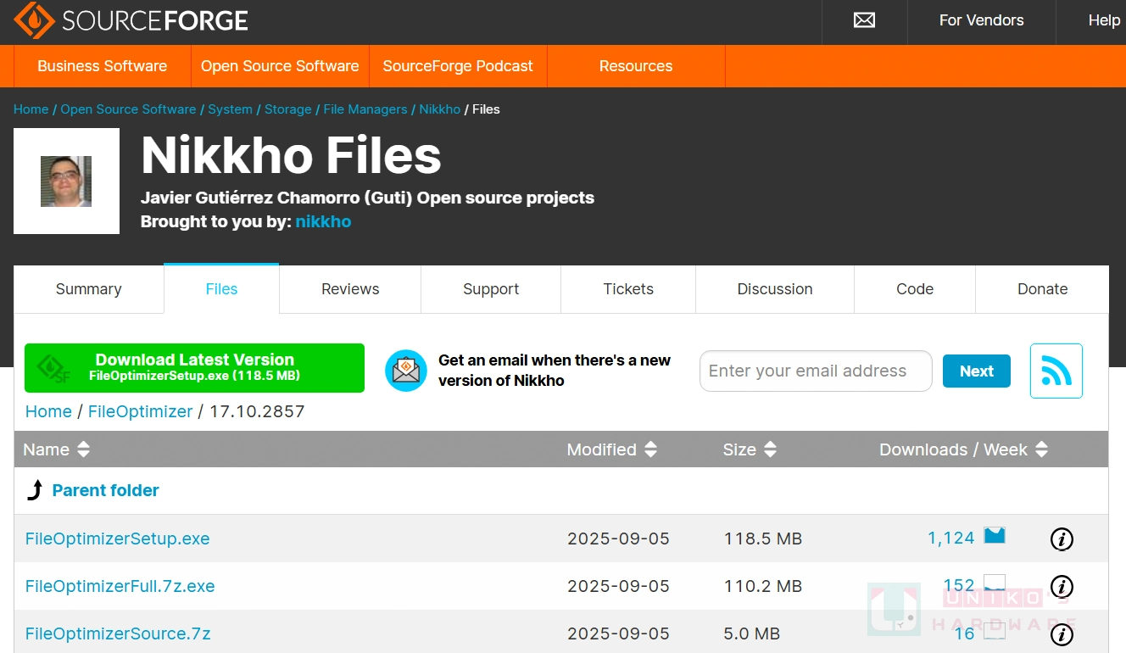Click the email newsletter envelope icon
1126x653 pixels.
(x=406, y=371)
